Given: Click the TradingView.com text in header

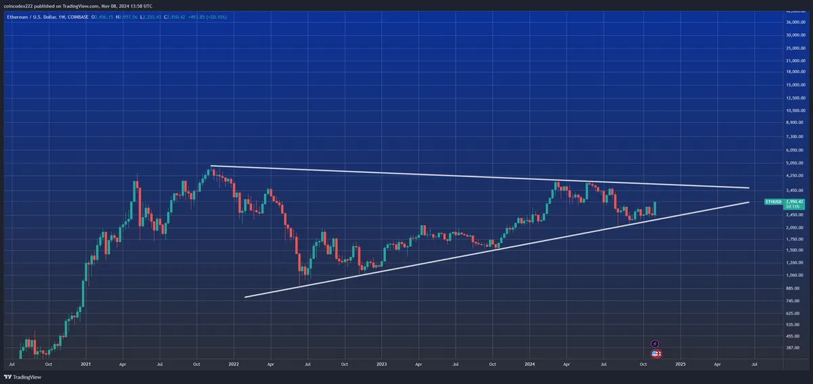Looking at the screenshot, I should (82, 5).
